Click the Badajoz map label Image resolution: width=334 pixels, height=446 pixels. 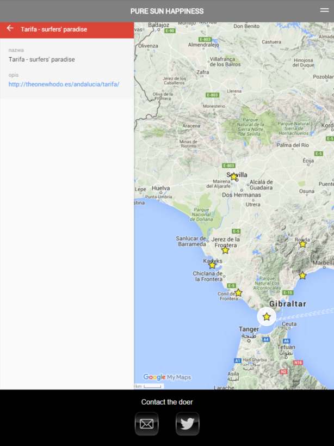tap(158, 25)
